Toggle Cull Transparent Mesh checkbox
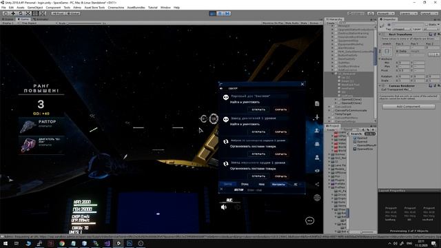This screenshot has width=441, height=248. click(x=410, y=90)
